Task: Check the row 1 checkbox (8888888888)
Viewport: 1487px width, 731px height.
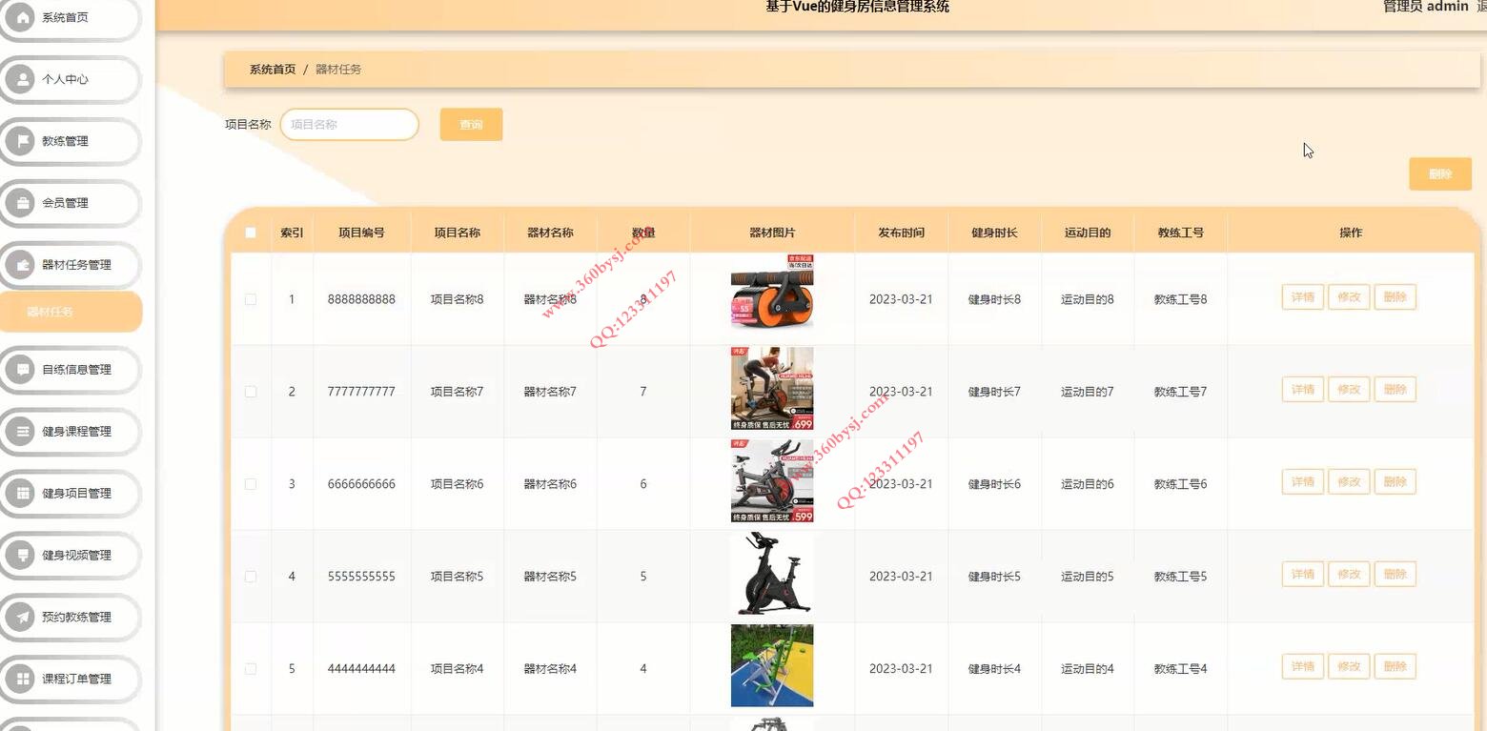Action: click(251, 299)
